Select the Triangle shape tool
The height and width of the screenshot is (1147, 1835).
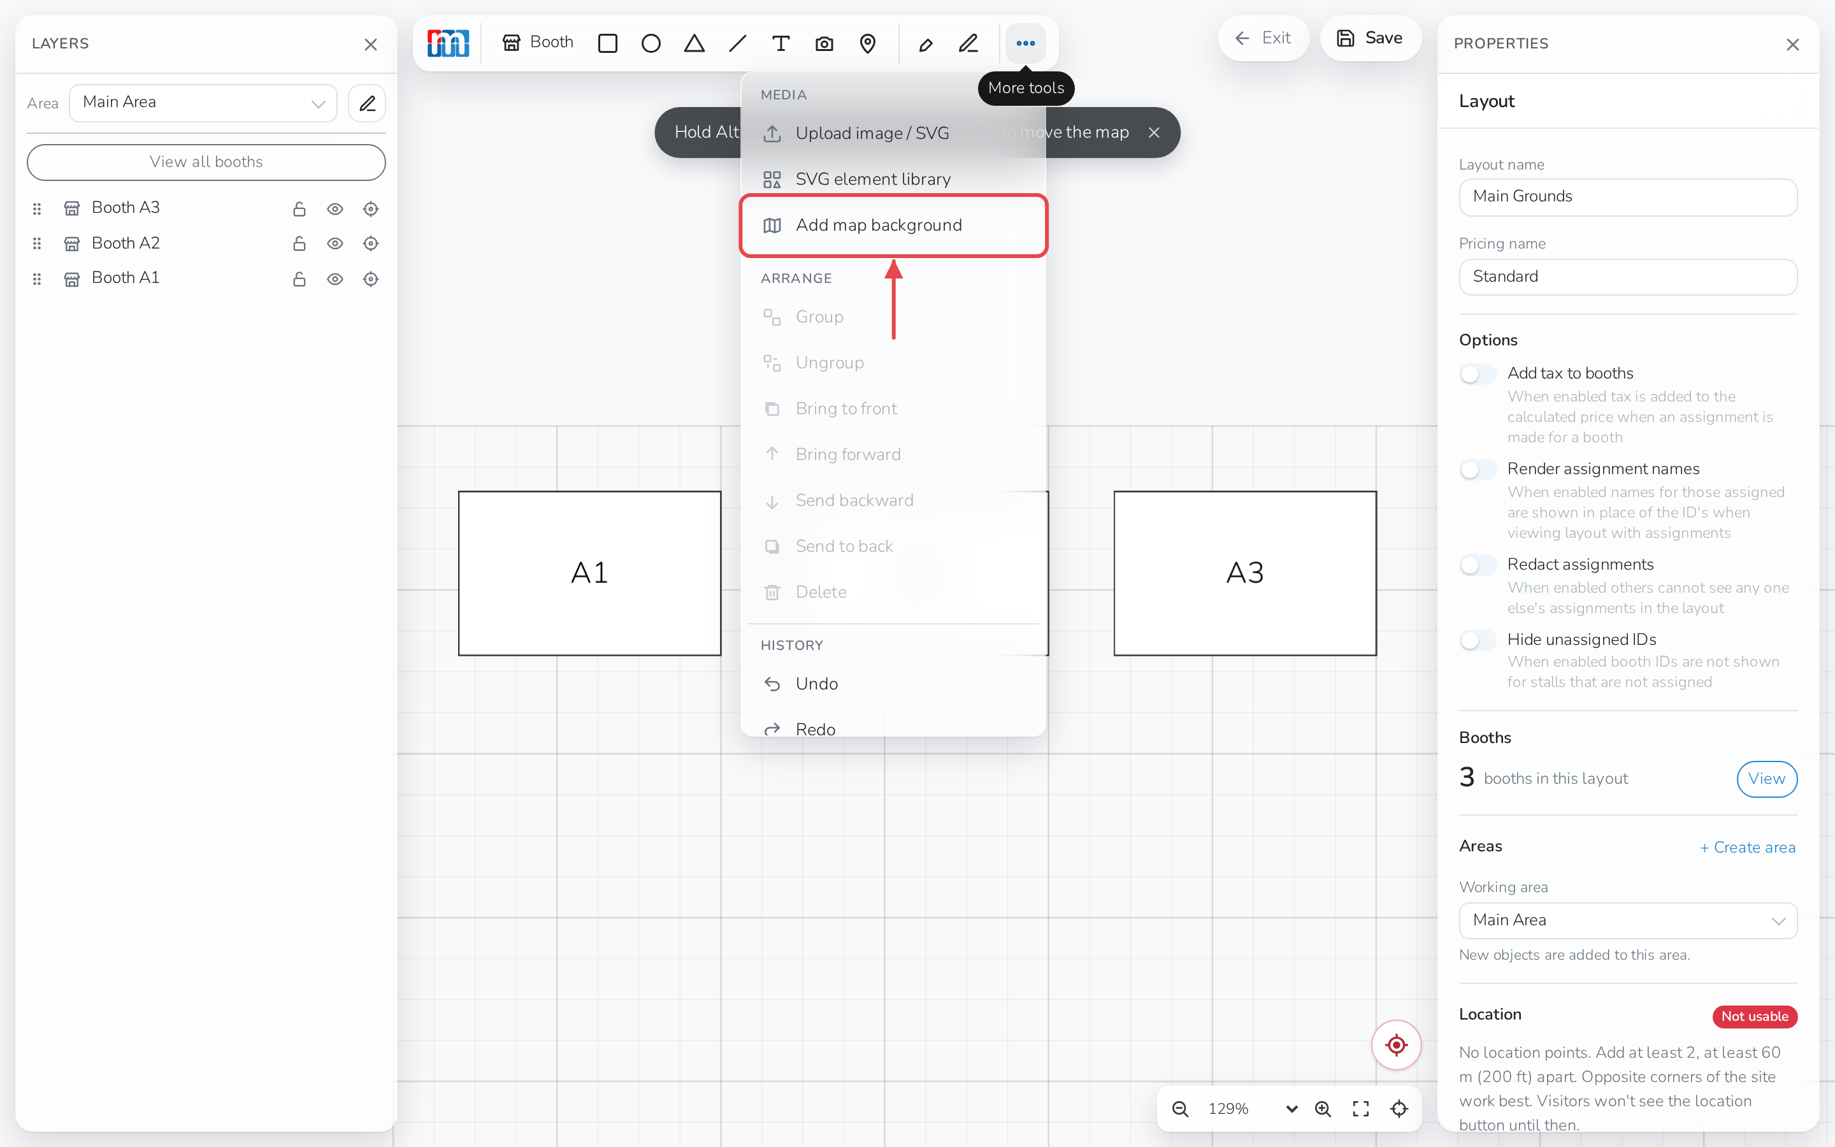(694, 43)
